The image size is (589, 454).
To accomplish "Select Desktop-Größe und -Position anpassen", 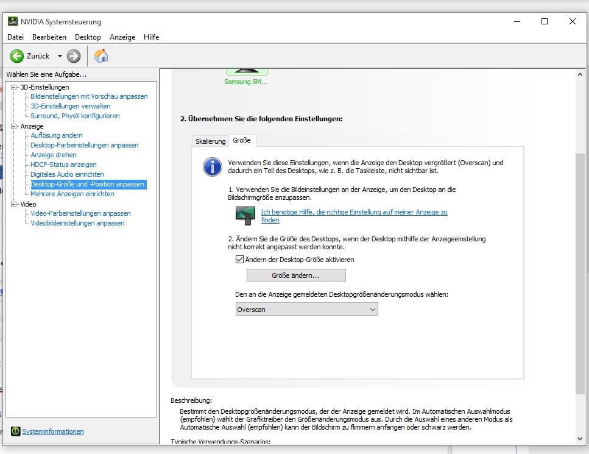I will (89, 184).
